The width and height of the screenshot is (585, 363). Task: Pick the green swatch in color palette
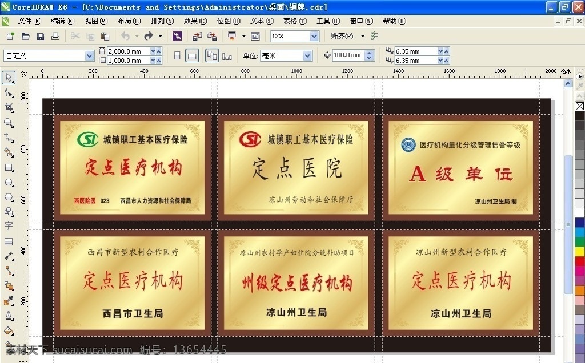point(580,242)
